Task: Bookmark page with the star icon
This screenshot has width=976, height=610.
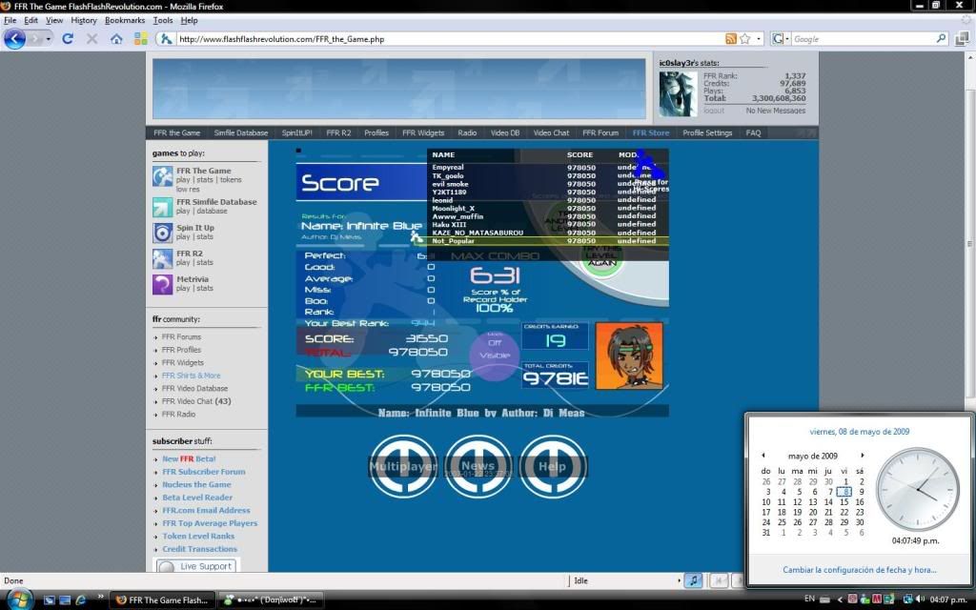Action: (746, 39)
